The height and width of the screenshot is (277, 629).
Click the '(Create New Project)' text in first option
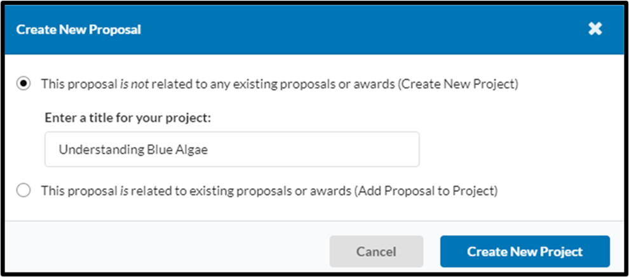(x=458, y=84)
